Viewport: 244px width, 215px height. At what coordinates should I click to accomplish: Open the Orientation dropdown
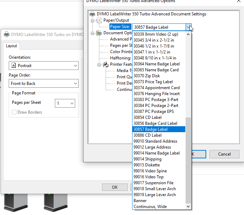click(x=76, y=66)
